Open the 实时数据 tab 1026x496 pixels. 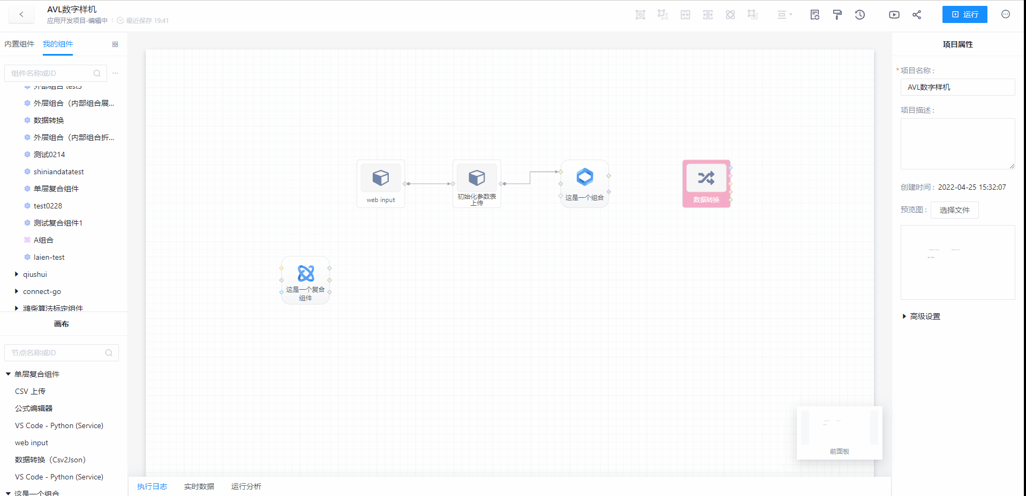pyautogui.click(x=199, y=486)
